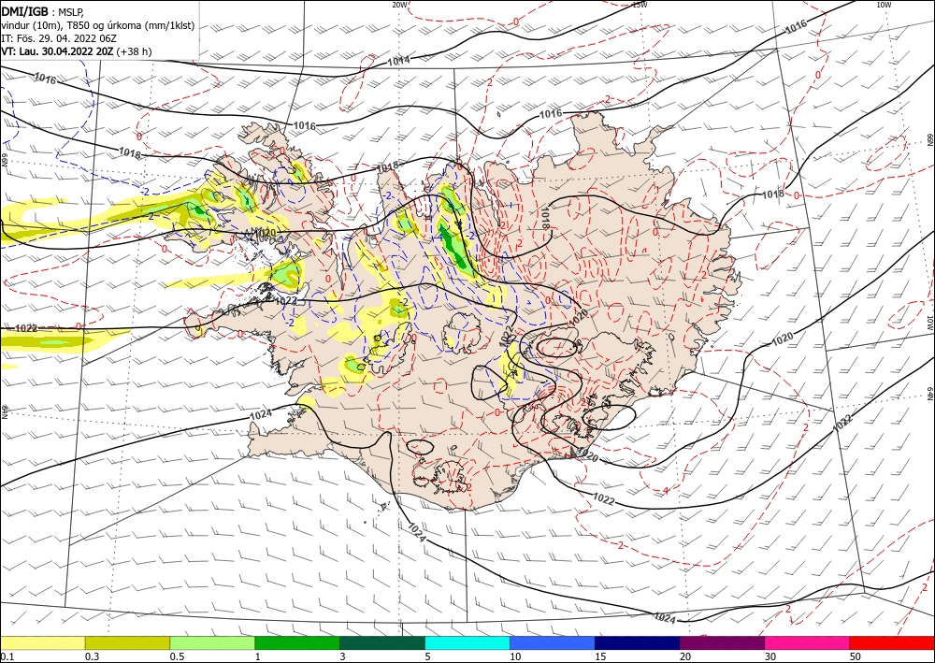The image size is (935, 663).
Task: Click the '15' legend tick value
Action: pyautogui.click(x=600, y=656)
